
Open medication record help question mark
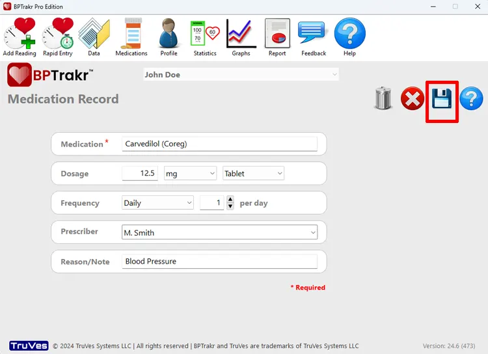471,99
